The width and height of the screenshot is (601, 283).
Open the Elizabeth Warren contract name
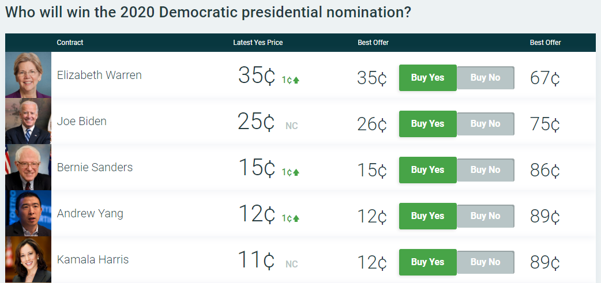(x=99, y=75)
